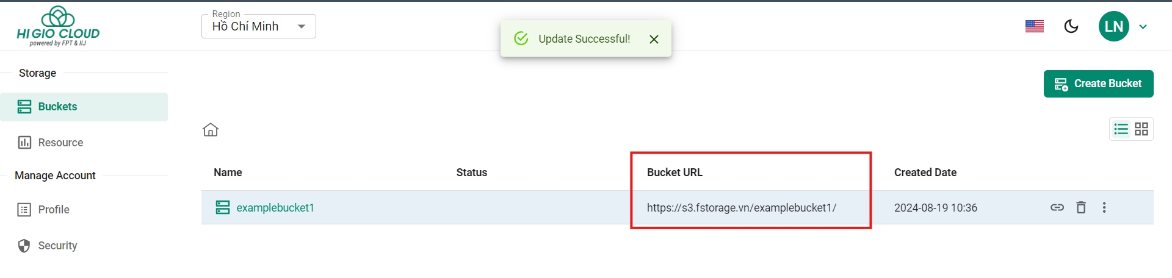This screenshot has height=278, width=1172.
Task: Click the HI GIO Cloud logo
Action: (x=58, y=26)
